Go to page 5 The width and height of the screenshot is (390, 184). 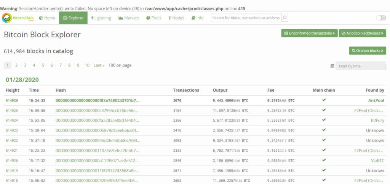click(43, 65)
